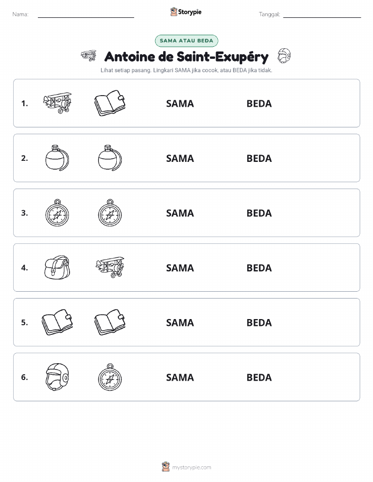The image size is (373, 482).
Task: Click the left open book in row 5
Action: [x=57, y=322]
